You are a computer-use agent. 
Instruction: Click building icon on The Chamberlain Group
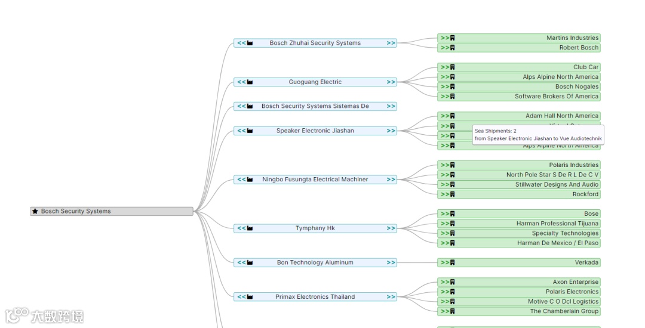point(453,311)
